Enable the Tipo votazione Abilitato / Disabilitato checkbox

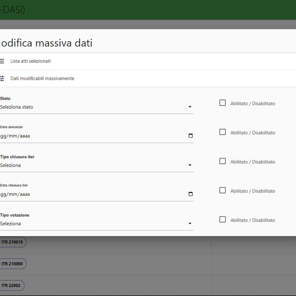click(x=222, y=220)
